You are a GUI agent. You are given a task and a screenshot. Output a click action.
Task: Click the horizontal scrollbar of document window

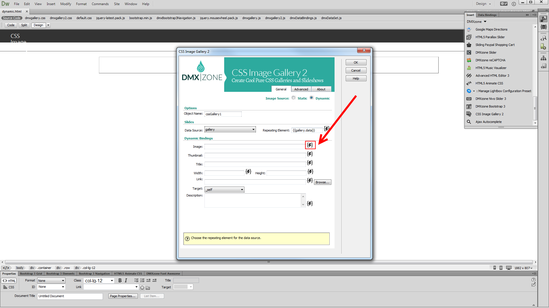tap(269, 262)
